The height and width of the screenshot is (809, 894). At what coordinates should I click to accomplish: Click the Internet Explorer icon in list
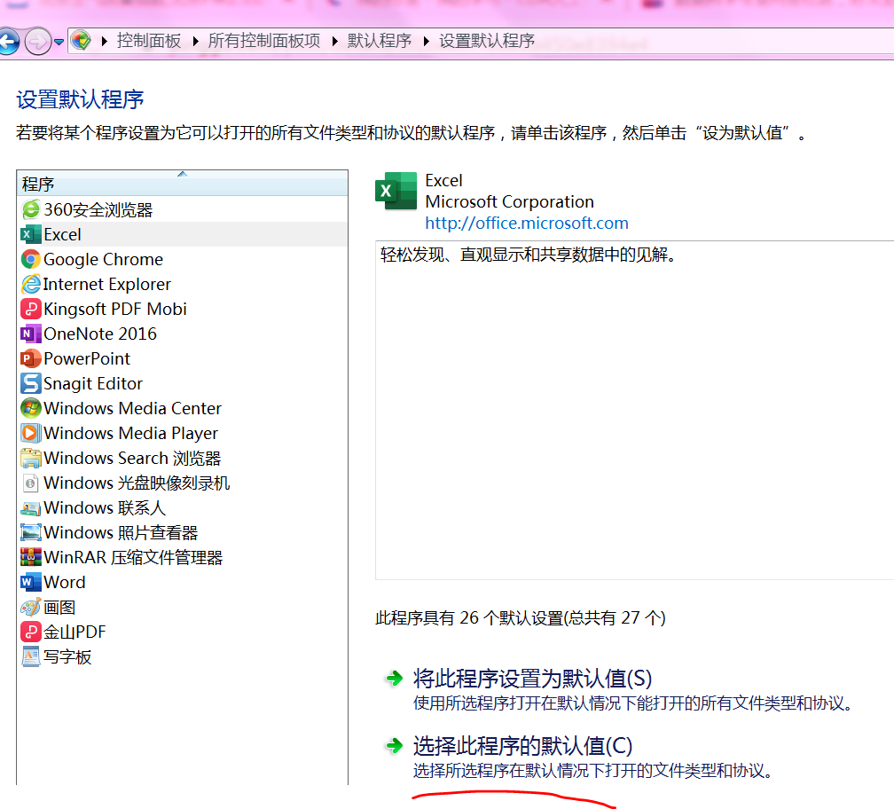(31, 284)
